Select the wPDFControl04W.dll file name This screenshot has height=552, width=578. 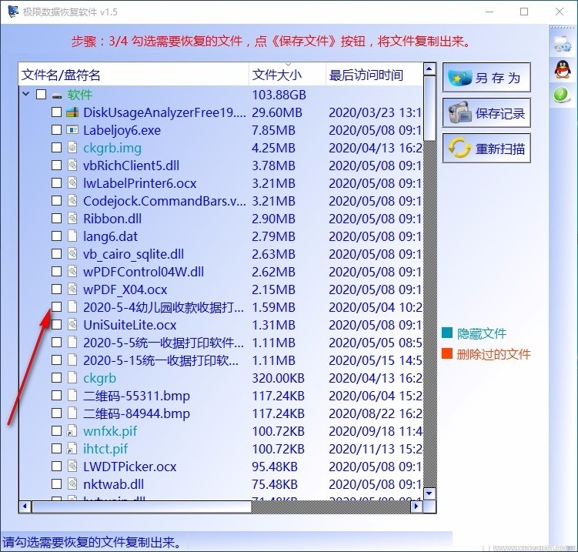pos(143,272)
